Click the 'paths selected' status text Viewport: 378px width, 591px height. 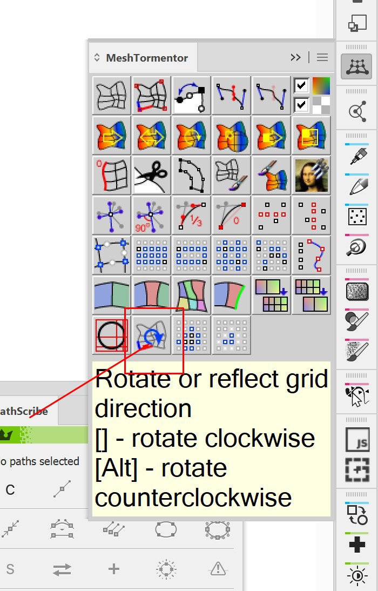(44, 461)
